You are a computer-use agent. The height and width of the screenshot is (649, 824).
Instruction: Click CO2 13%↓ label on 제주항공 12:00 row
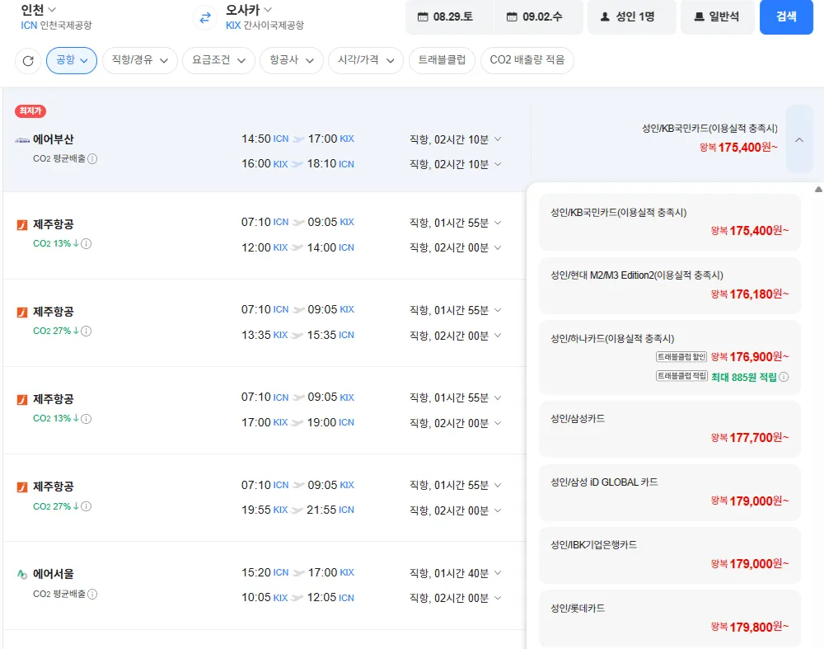click(56, 243)
